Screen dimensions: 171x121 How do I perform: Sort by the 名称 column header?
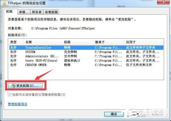point(43,42)
